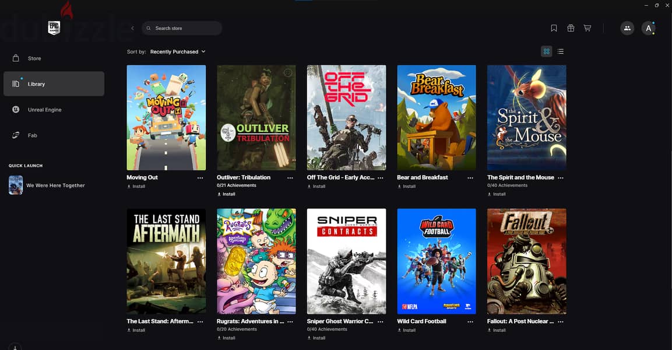Open Wild Card Football cover art
672x350 pixels.
point(437,261)
